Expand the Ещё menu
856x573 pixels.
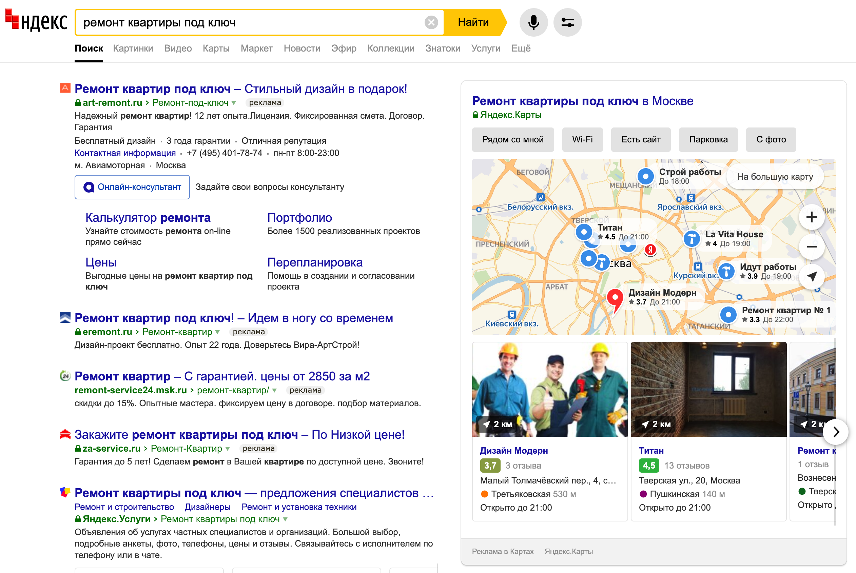pyautogui.click(x=521, y=48)
